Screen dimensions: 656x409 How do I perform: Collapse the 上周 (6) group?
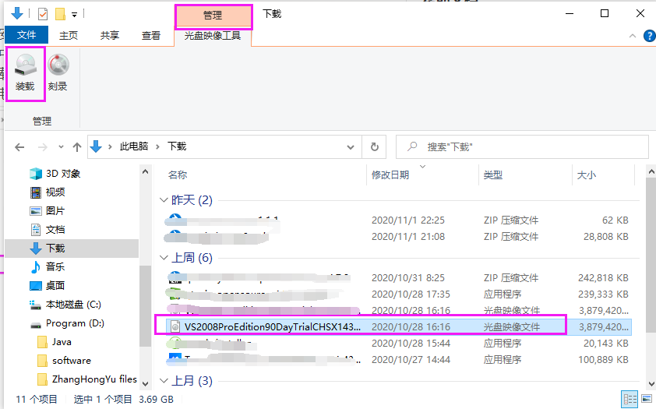click(164, 258)
